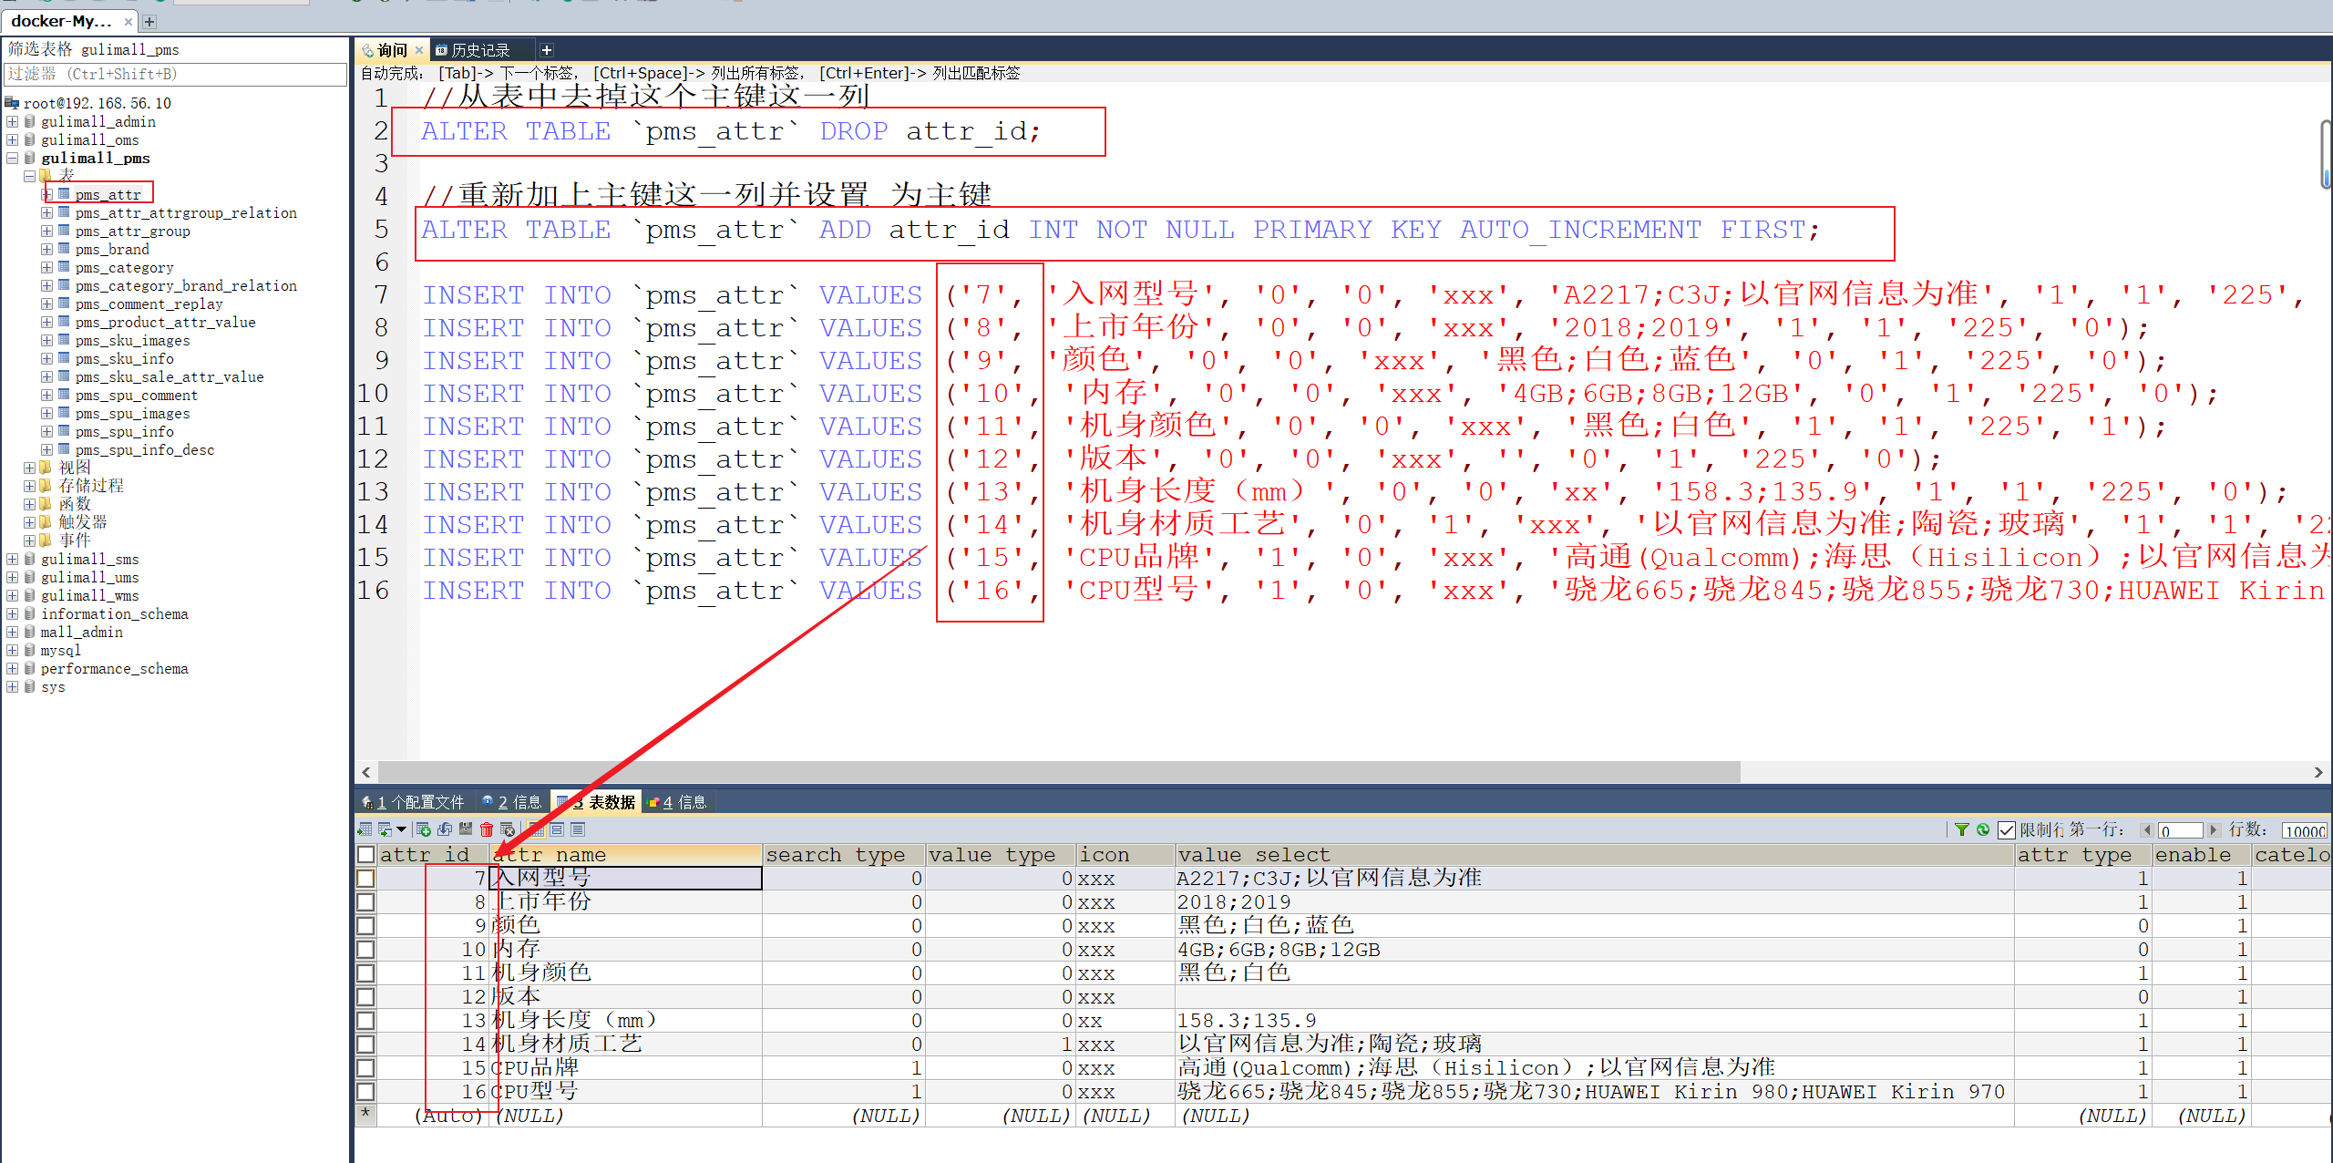Click the green filter funnel icon

[1961, 829]
